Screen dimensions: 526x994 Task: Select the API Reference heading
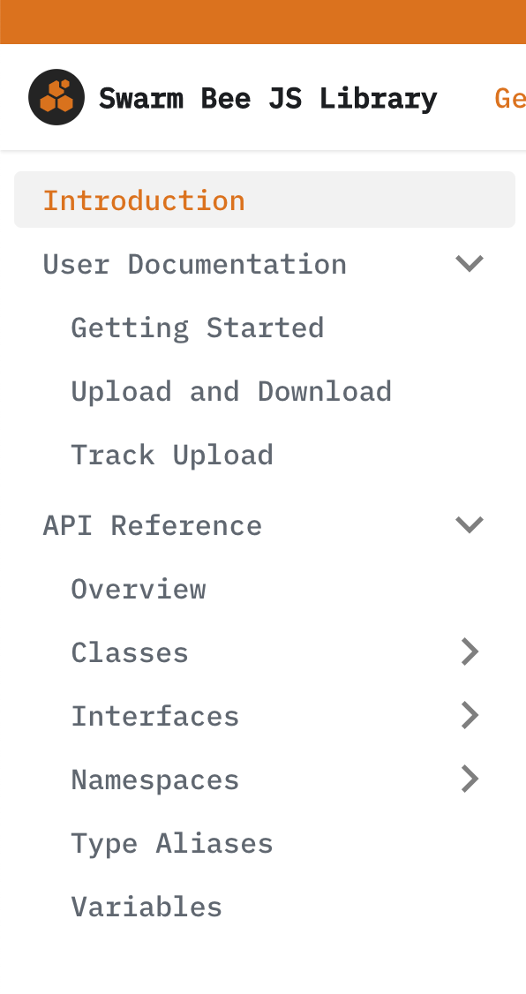[152, 523]
